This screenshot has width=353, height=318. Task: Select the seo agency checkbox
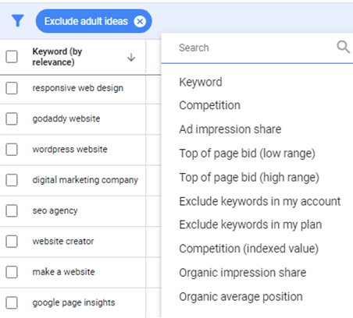12,210
